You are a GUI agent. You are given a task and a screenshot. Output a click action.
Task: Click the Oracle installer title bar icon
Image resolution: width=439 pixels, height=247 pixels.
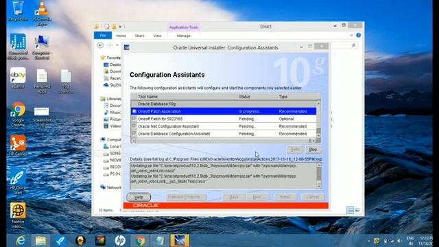126,47
